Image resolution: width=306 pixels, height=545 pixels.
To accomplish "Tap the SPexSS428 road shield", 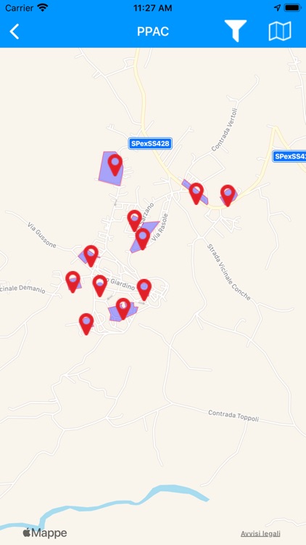I will coord(150,144).
